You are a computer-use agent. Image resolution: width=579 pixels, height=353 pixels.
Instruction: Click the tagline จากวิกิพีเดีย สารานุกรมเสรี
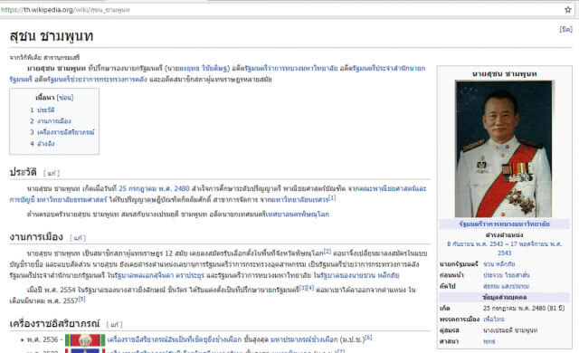point(44,58)
